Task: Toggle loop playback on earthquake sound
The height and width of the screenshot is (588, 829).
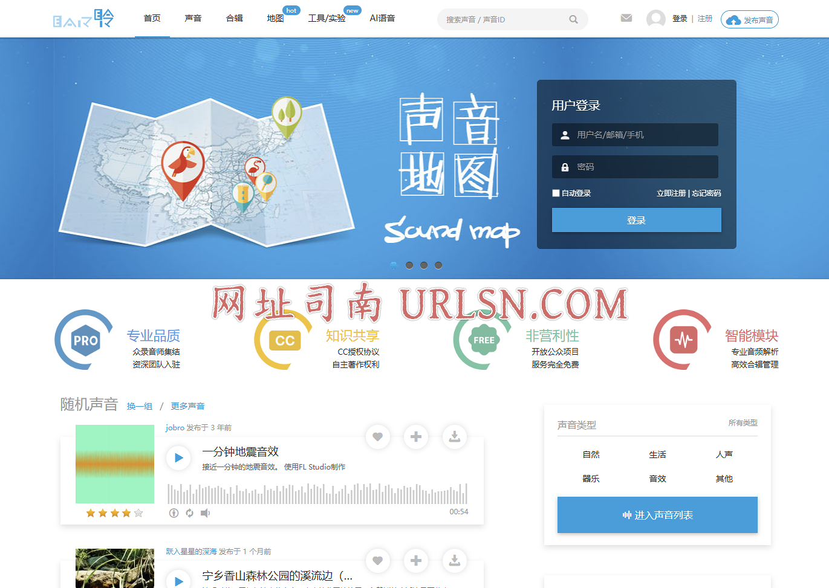Action: pyautogui.click(x=190, y=513)
